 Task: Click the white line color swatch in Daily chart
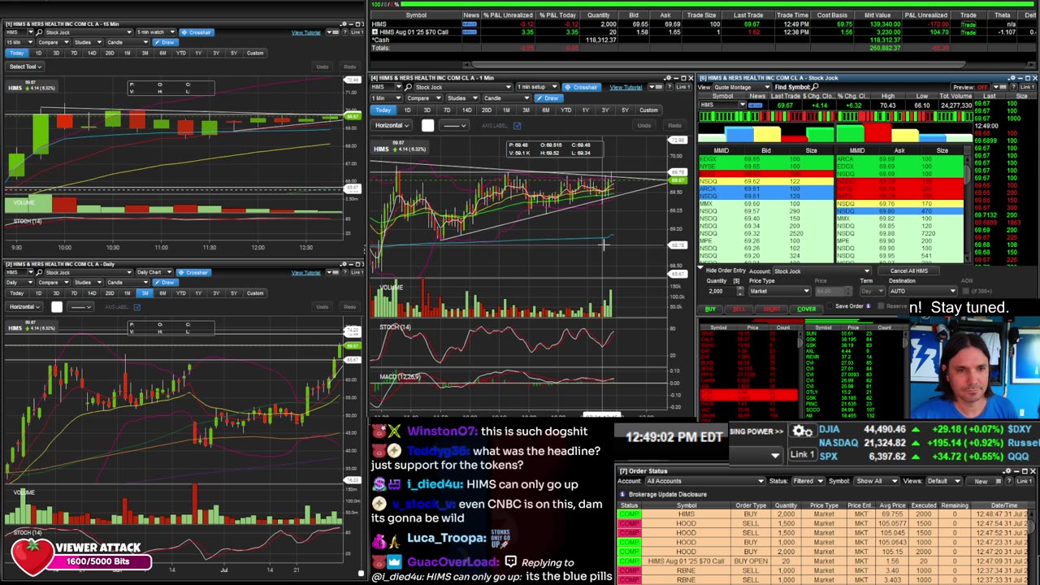(x=57, y=307)
